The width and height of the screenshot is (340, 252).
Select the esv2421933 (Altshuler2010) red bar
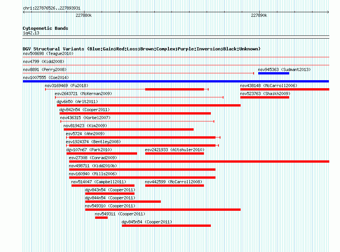click(x=175, y=153)
